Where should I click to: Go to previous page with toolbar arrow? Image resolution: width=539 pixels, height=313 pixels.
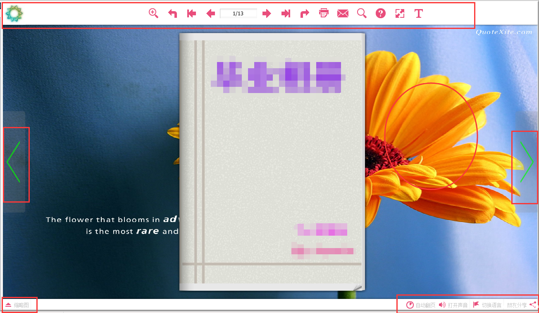pyautogui.click(x=211, y=14)
